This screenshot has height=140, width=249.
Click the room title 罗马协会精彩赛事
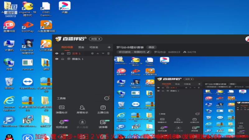pyautogui.click(x=130, y=47)
